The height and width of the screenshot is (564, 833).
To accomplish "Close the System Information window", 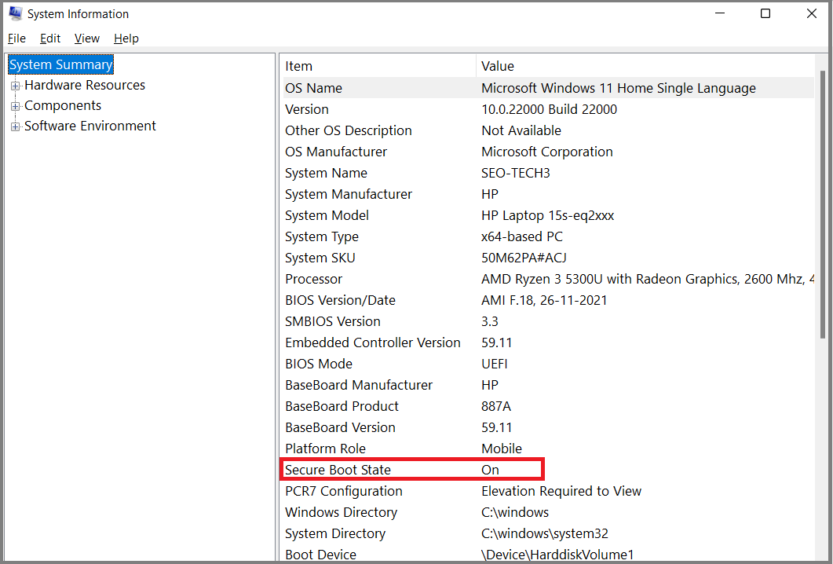I will pyautogui.click(x=812, y=13).
